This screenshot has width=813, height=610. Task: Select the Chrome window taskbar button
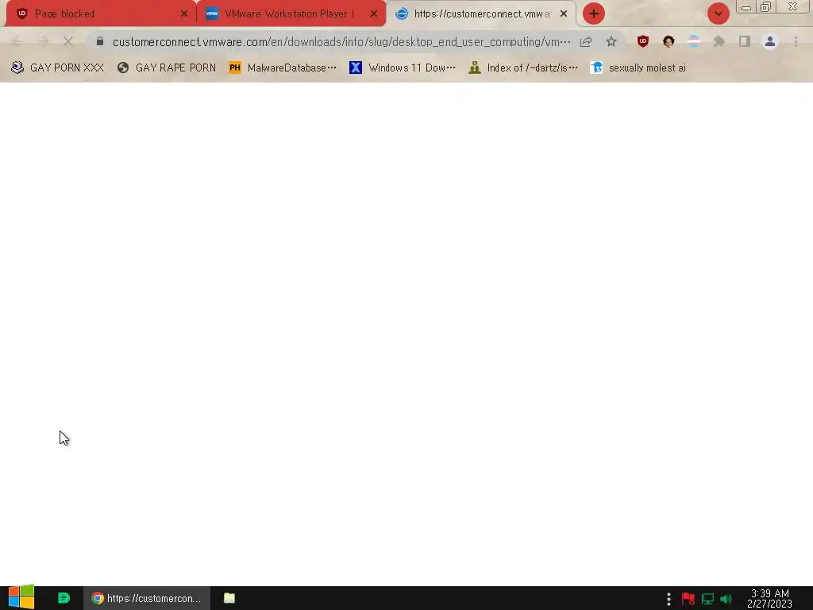tap(147, 598)
